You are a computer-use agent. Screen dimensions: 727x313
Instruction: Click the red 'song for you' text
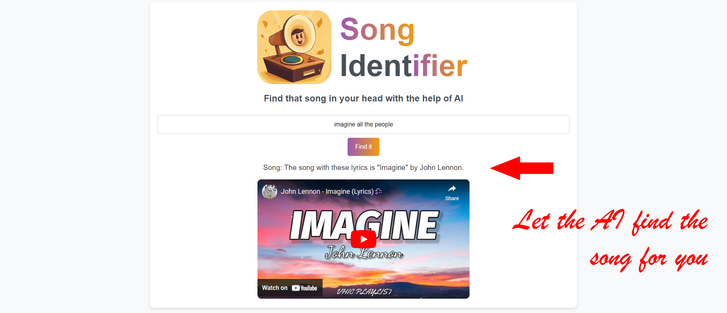pos(649,259)
